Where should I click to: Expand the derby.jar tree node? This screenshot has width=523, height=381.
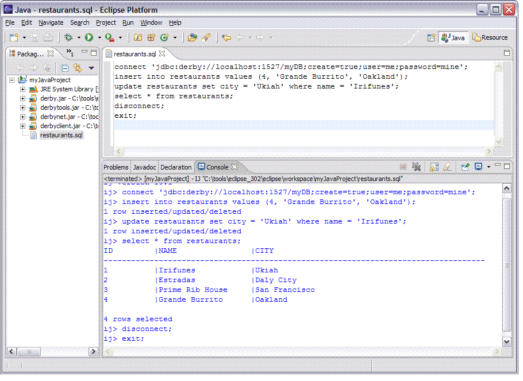(x=23, y=98)
